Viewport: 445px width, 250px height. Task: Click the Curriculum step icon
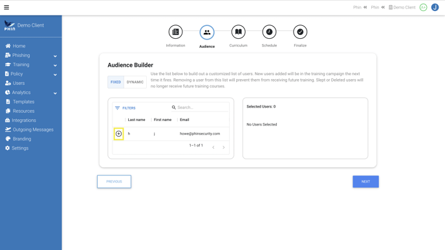[239, 32]
